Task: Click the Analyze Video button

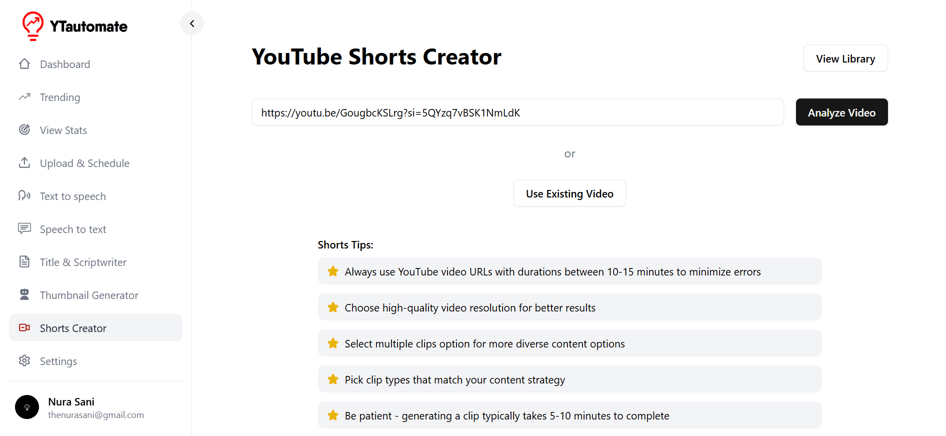Action: tap(841, 112)
